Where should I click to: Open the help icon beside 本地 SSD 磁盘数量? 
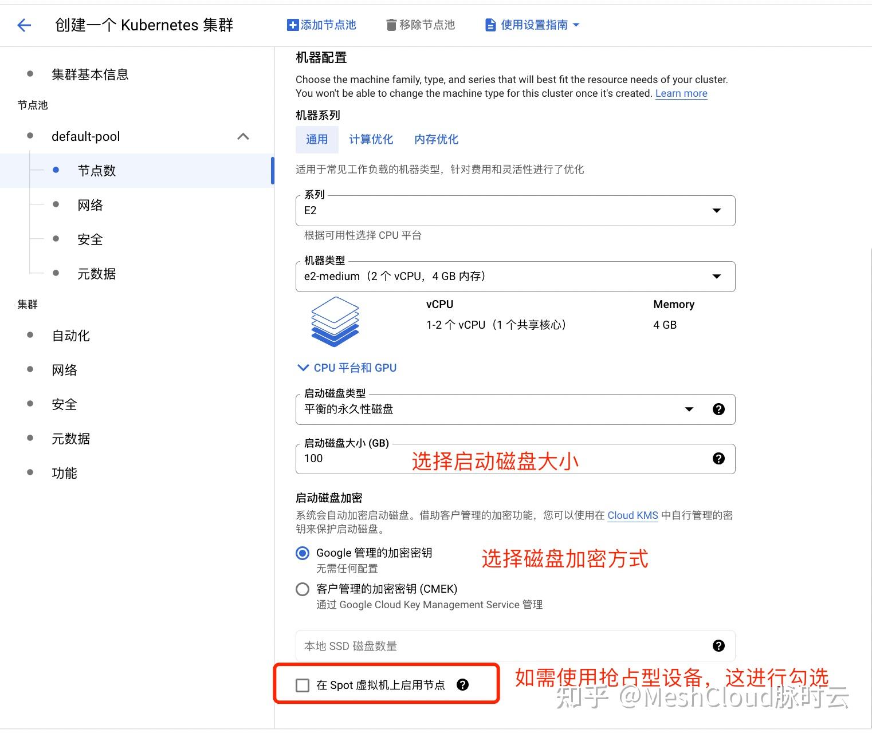pos(718,645)
